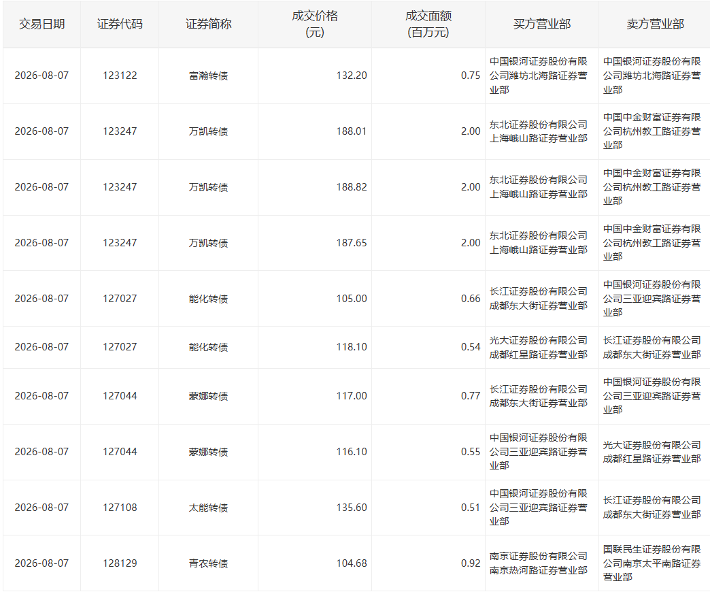This screenshot has height=594, width=710.
Task: Click the 成交面额(百万元) column header
Action: 428,24
